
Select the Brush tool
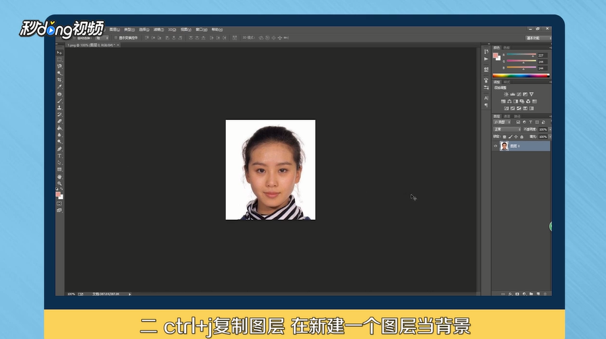pyautogui.click(x=59, y=101)
